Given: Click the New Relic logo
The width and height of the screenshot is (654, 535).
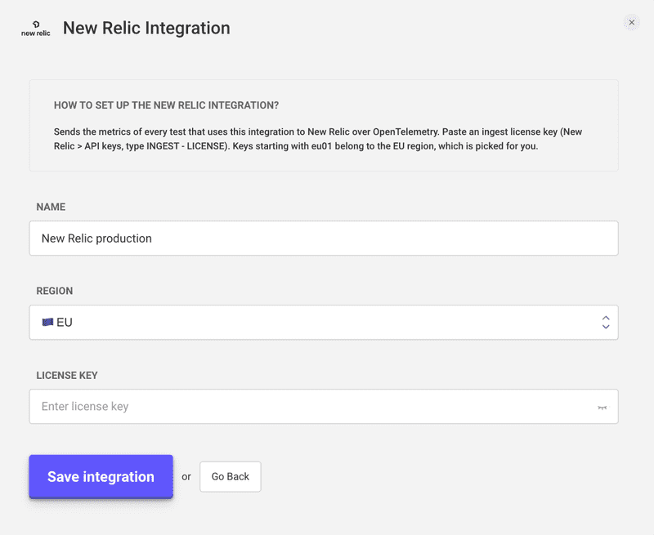Looking at the screenshot, I should (x=36, y=29).
